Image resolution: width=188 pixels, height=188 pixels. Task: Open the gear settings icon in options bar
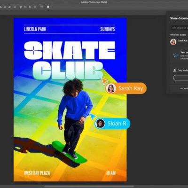[48, 7]
